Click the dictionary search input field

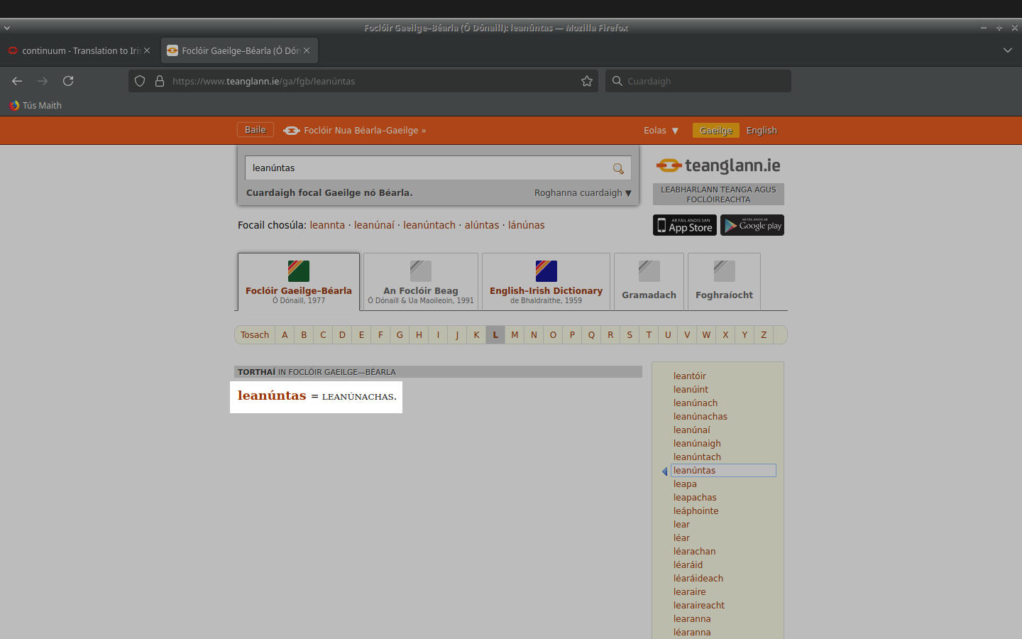pos(426,168)
